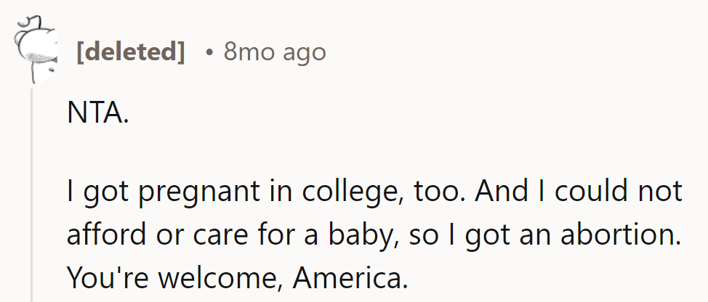
Task: Click the "NTA." verdict text
Action: [97, 114]
